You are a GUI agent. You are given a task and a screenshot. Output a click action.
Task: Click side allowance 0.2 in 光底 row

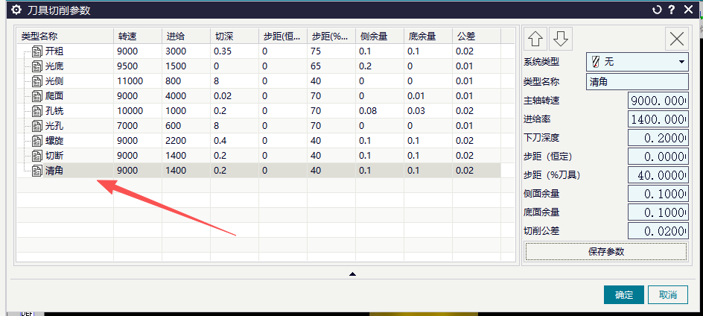point(366,66)
